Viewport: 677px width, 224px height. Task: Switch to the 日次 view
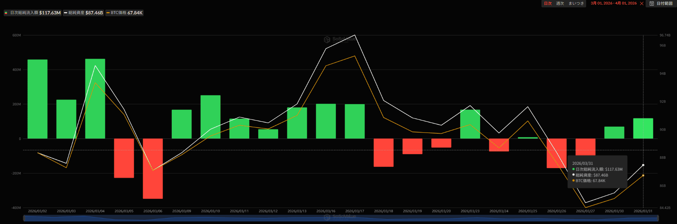pyautogui.click(x=548, y=3)
